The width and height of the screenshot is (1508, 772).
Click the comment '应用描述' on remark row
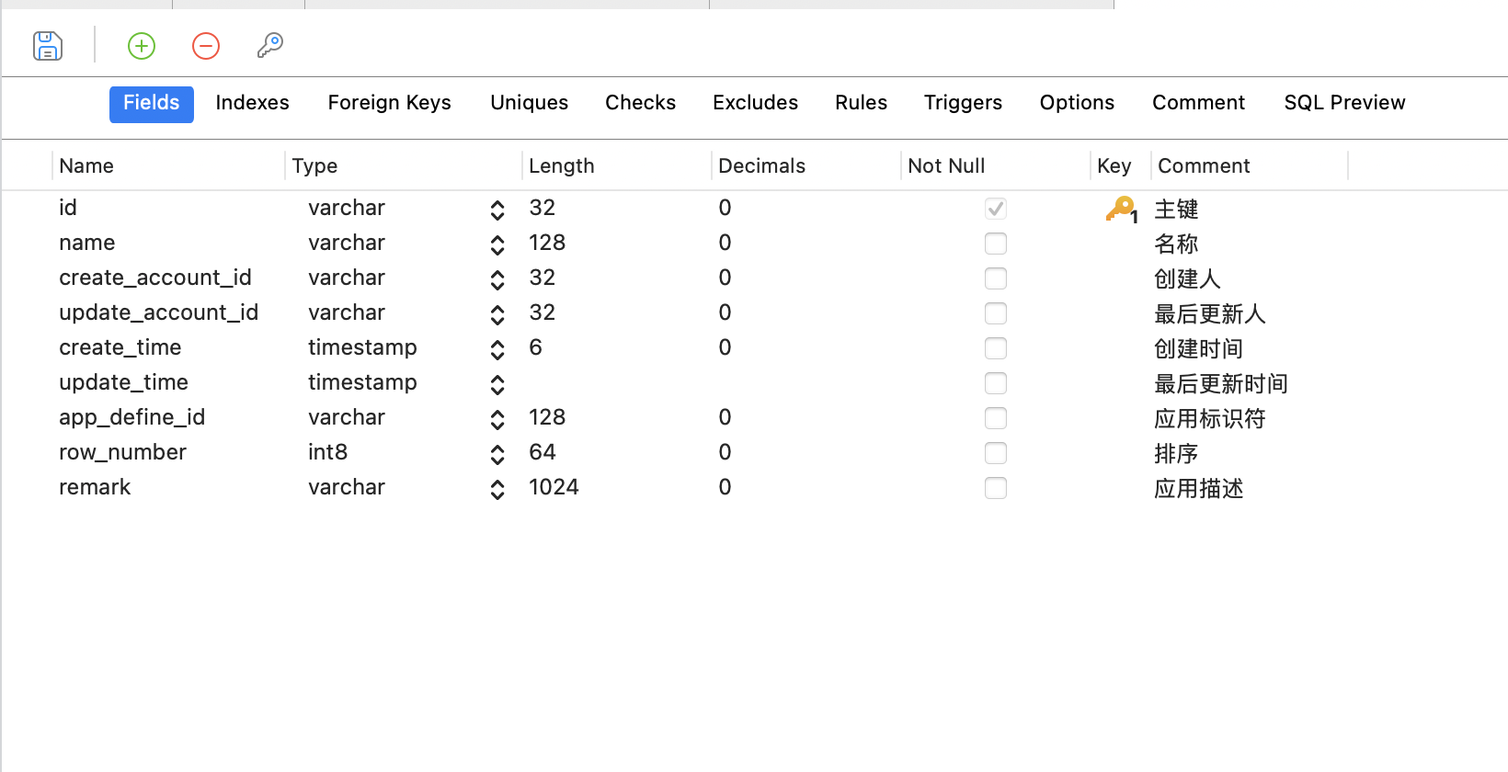(x=1199, y=489)
